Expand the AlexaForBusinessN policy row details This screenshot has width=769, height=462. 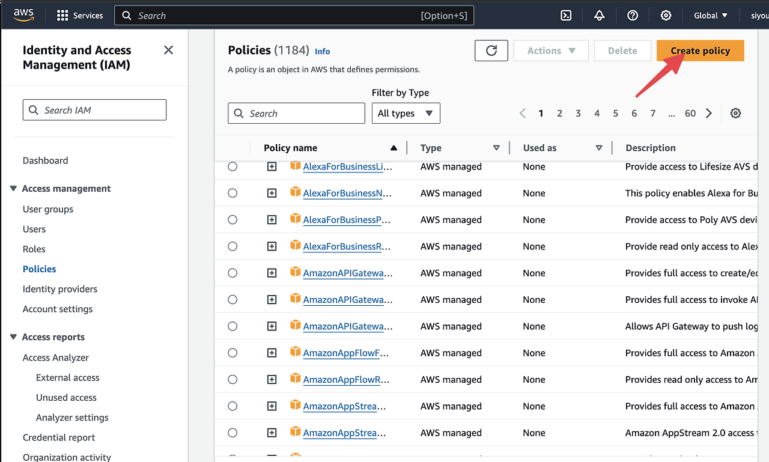[272, 193]
